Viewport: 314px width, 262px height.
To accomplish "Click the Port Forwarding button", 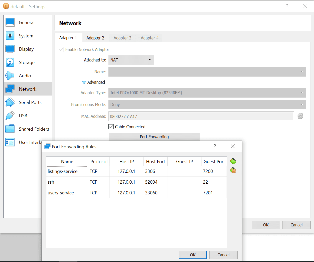I will point(154,137).
